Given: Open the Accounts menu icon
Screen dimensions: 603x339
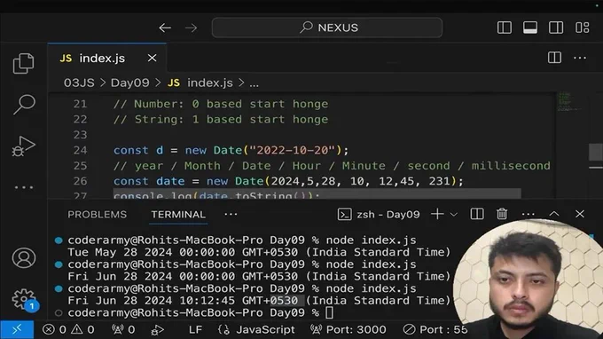Looking at the screenshot, I should (23, 258).
